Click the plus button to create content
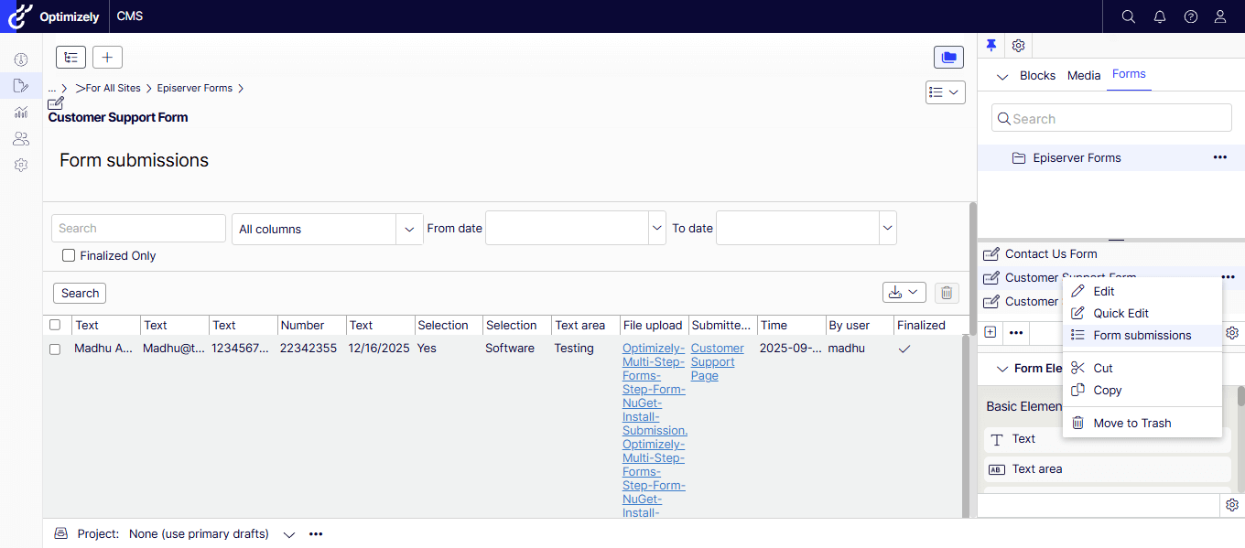The width and height of the screenshot is (1245, 548). click(107, 58)
